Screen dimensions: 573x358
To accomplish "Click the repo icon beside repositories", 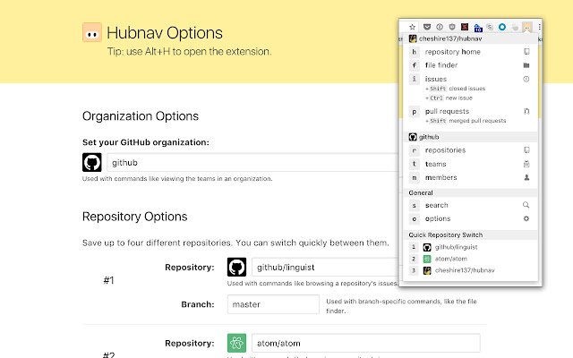I will [526, 150].
